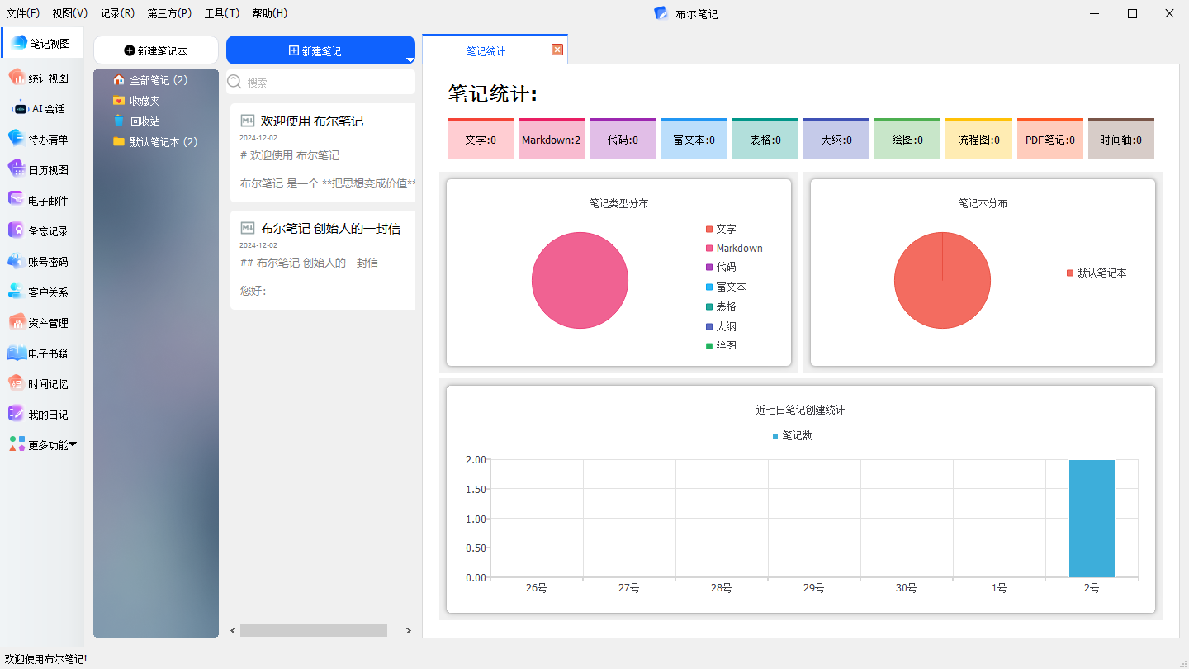Click the red pie in 笔记本分布
The height and width of the screenshot is (669, 1189).
click(x=942, y=280)
